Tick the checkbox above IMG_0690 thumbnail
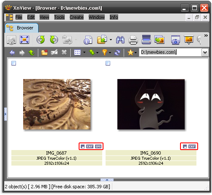 click(x=108, y=63)
